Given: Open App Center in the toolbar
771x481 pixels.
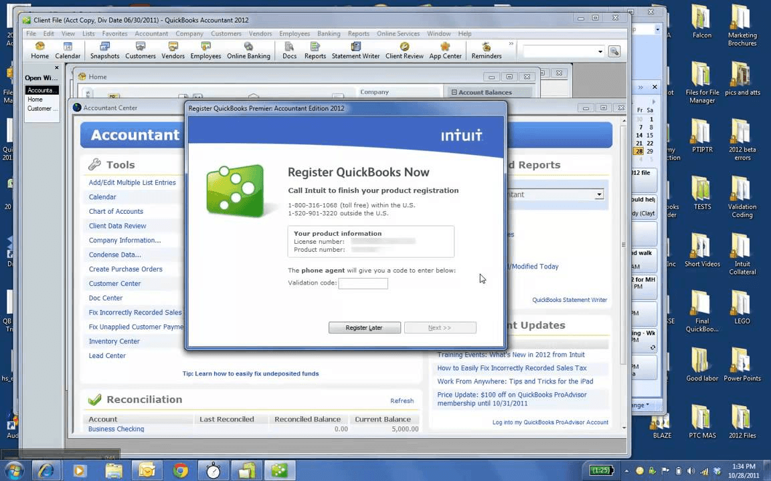Looking at the screenshot, I should click(x=446, y=51).
